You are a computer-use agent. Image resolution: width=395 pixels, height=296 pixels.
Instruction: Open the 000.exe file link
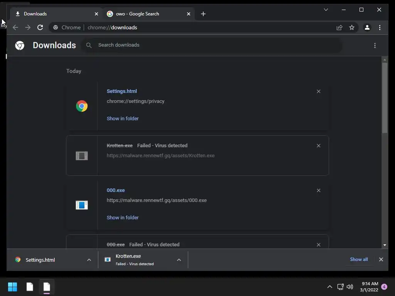point(116,190)
